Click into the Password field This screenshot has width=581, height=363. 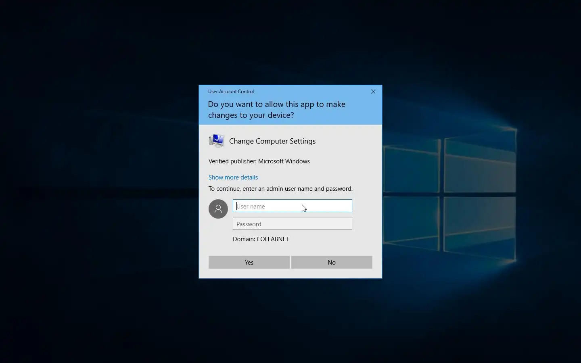click(293, 223)
